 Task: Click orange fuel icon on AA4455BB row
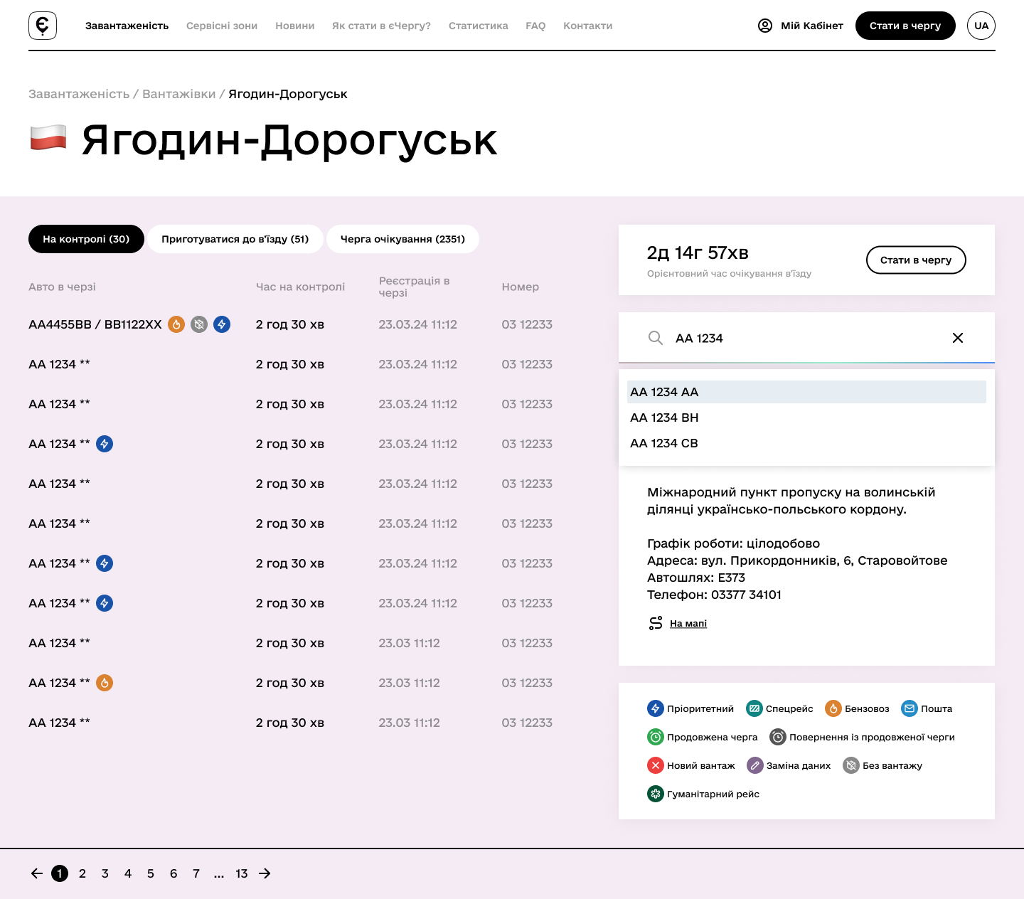click(176, 324)
